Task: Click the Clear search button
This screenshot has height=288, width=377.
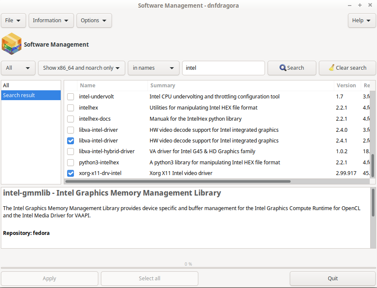Action: click(347, 68)
